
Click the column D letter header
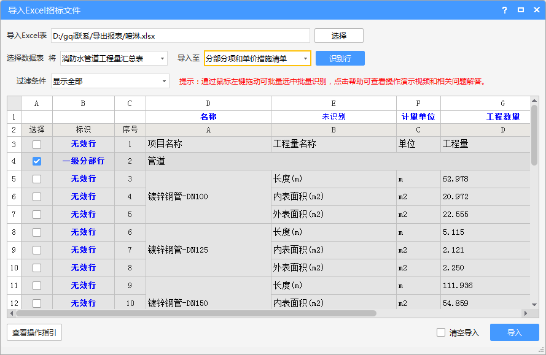click(x=208, y=104)
